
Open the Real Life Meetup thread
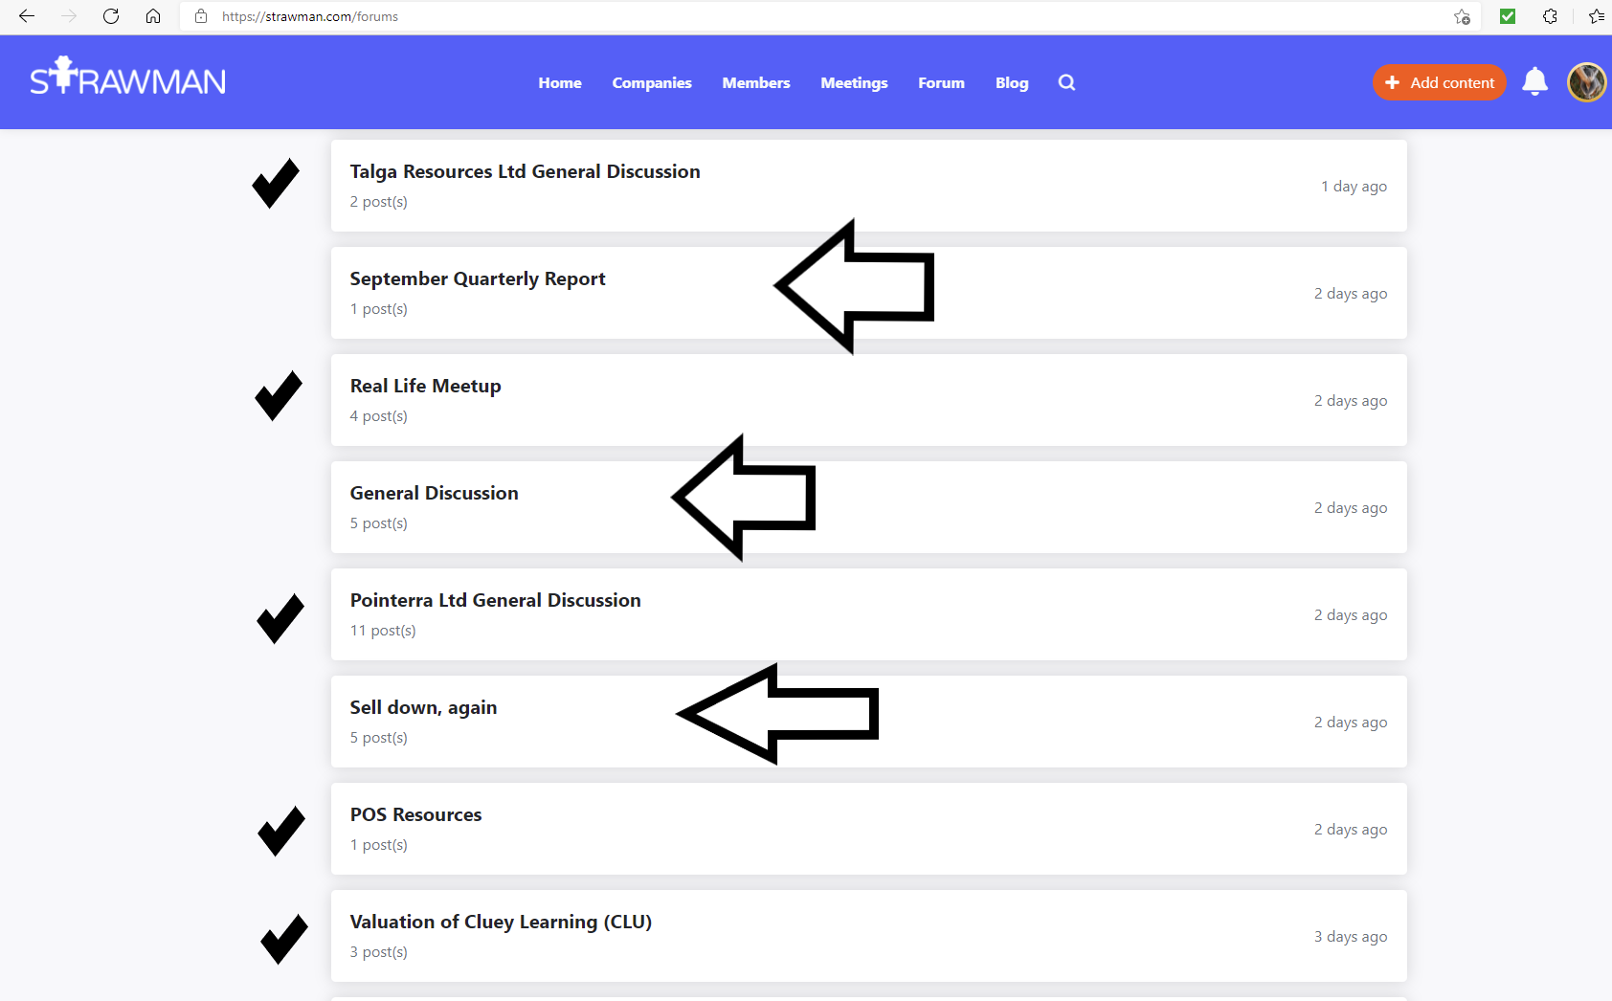(425, 386)
